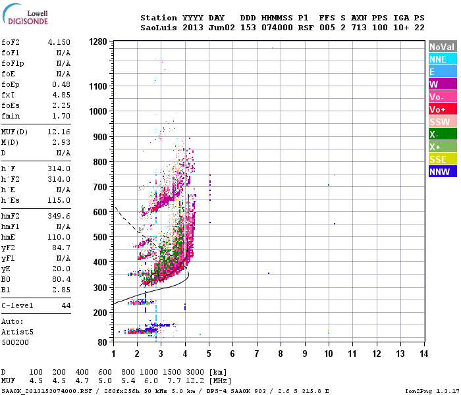The width and height of the screenshot is (461, 395).
Task: Click the h`Es value 115.0
Action: [x=59, y=200]
